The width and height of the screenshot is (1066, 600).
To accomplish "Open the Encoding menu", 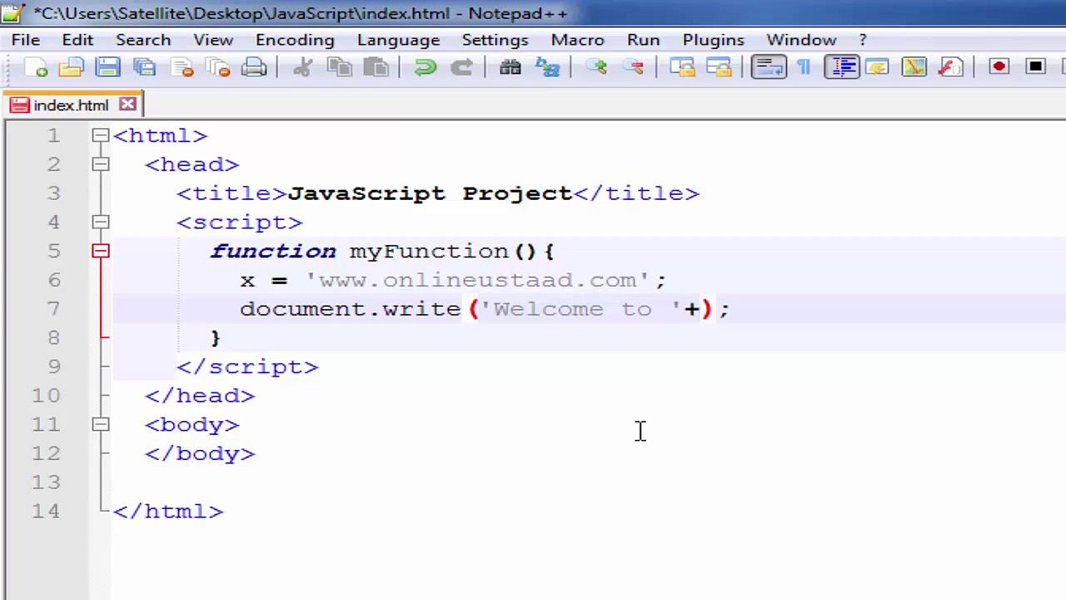I will [295, 40].
